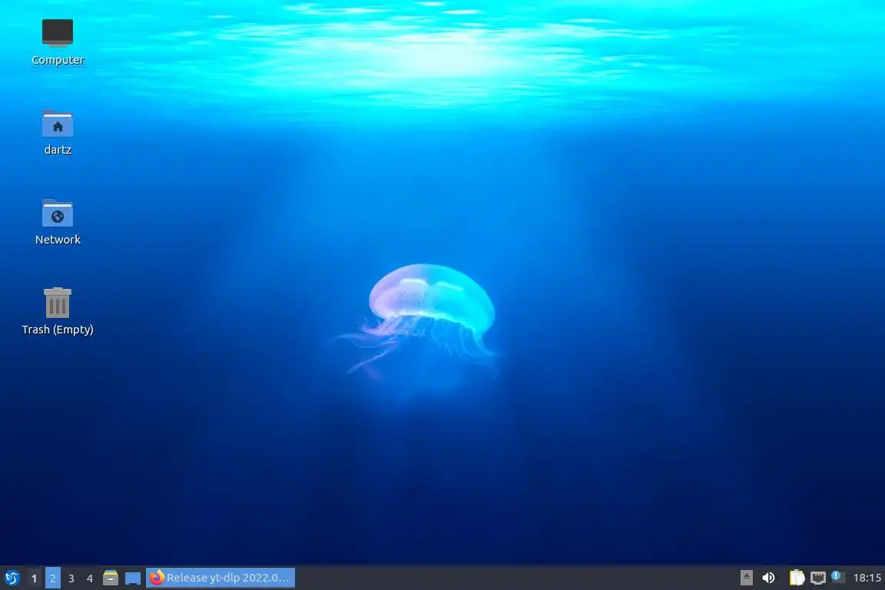Switch to workspace 3
Viewport: 885px width, 590px height.
(71, 578)
